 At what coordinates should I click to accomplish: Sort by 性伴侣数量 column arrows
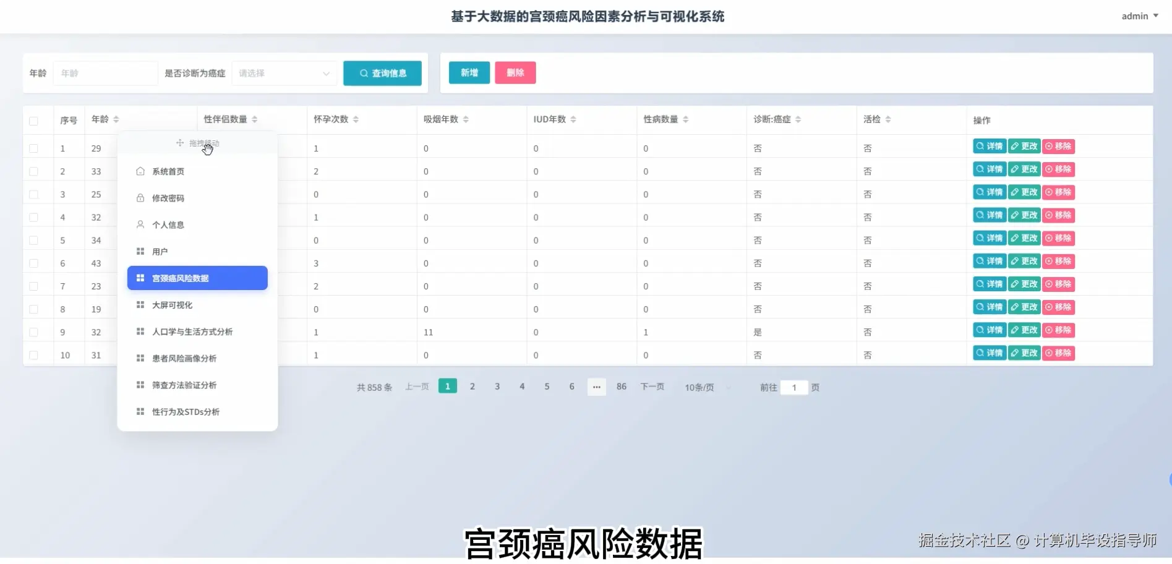click(x=255, y=119)
